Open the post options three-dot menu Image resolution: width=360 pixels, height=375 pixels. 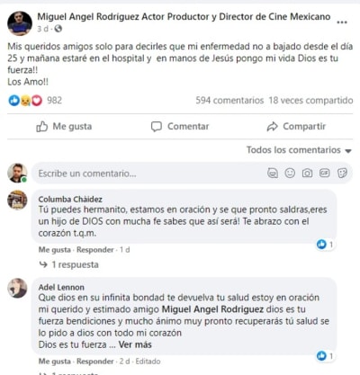tap(342, 22)
